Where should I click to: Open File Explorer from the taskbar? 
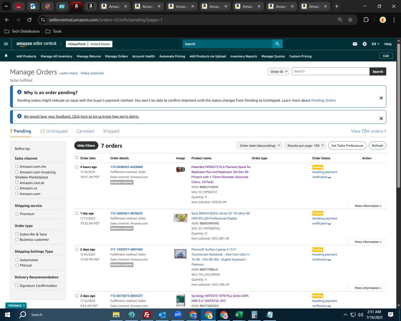coord(116,315)
